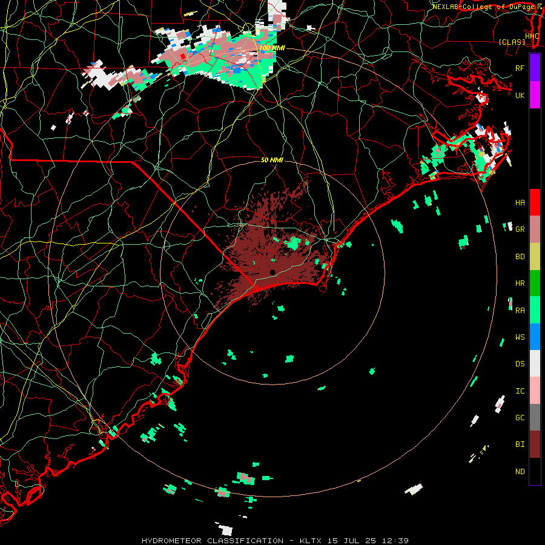
Task: Select the GR label beside the legend
Action: click(x=520, y=230)
